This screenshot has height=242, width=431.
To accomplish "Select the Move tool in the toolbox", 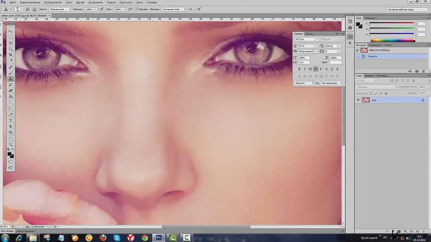I will [x=11, y=31].
